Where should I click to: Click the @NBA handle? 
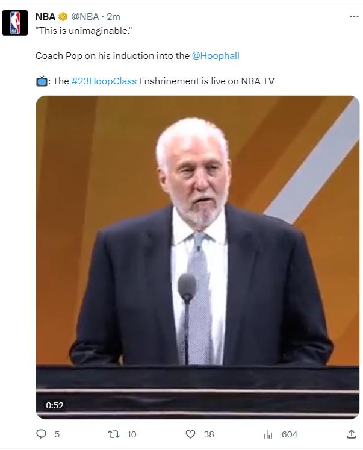[x=85, y=17]
